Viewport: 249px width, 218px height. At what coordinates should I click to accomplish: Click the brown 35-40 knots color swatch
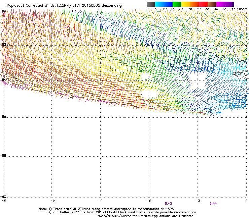click(212, 4)
